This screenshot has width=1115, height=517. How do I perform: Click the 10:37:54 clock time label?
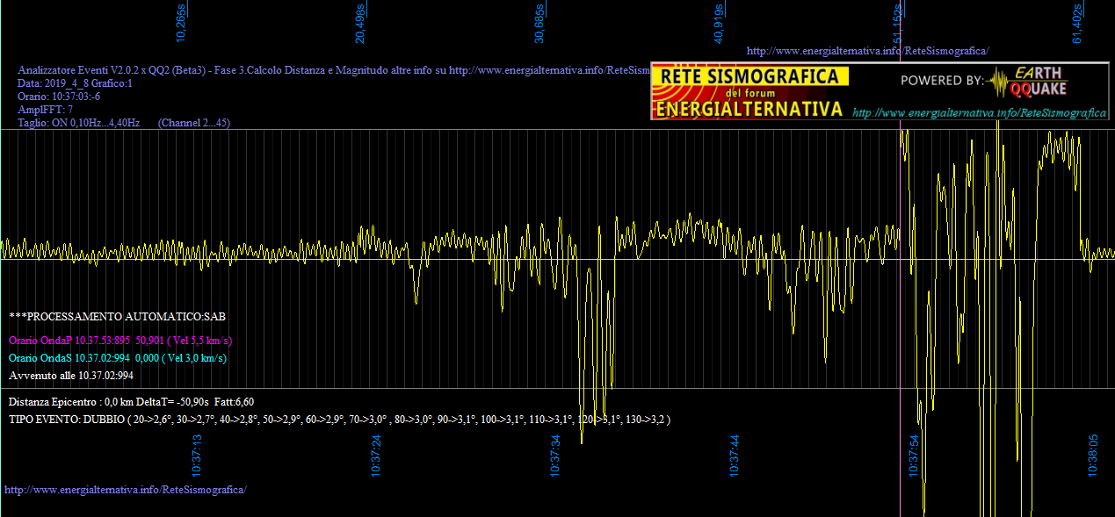pos(914,455)
